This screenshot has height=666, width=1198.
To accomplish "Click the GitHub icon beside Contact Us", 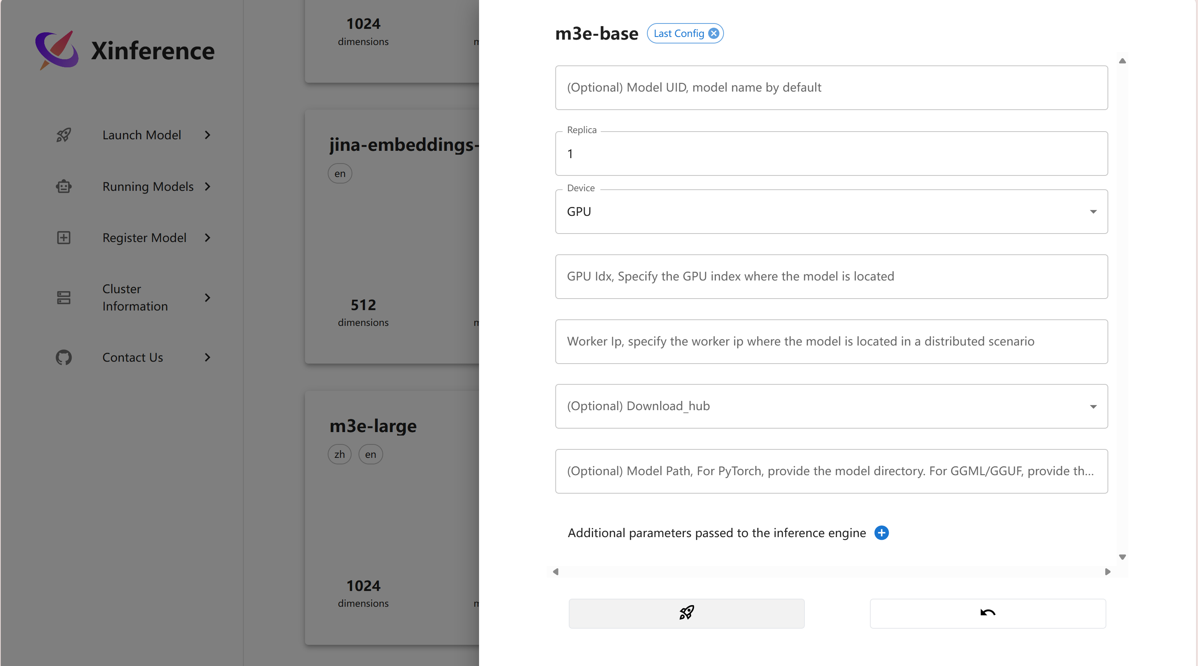I will pos(64,357).
